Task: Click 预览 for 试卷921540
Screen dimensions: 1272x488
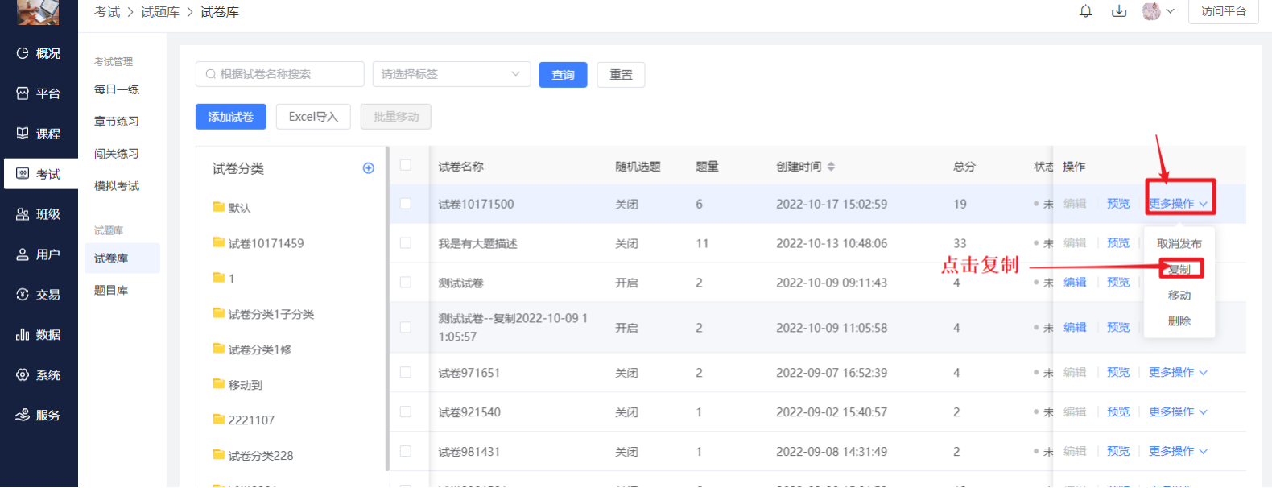Action: 1118,411
